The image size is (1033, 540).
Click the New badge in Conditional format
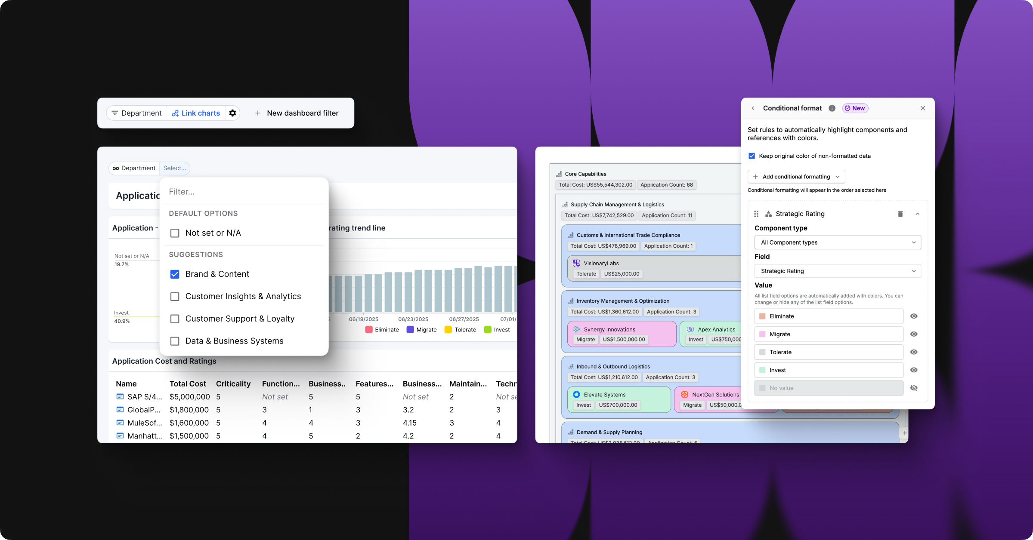tap(855, 108)
